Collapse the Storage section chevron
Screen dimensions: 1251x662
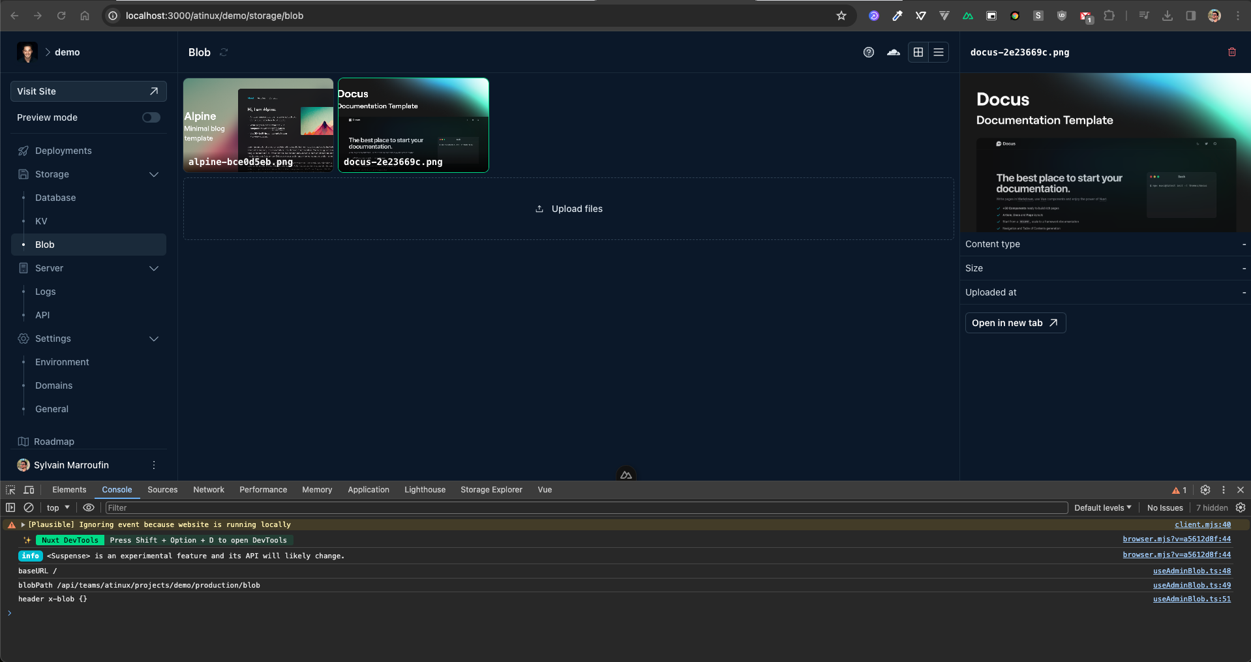tap(154, 174)
